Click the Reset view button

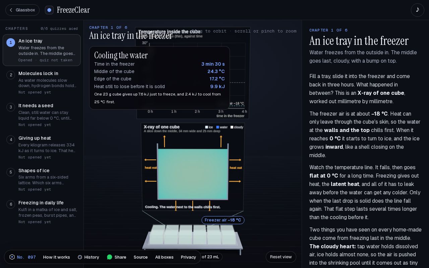281,257
